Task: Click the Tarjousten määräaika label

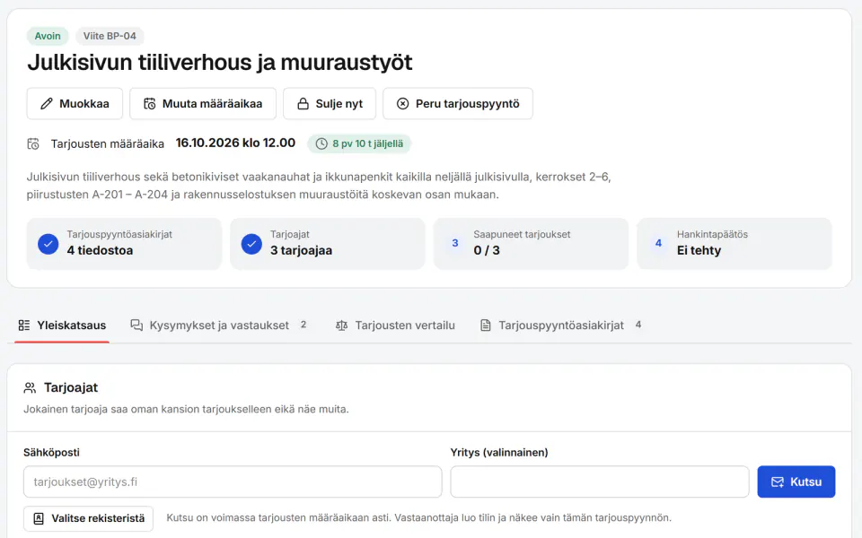Action: 108,143
